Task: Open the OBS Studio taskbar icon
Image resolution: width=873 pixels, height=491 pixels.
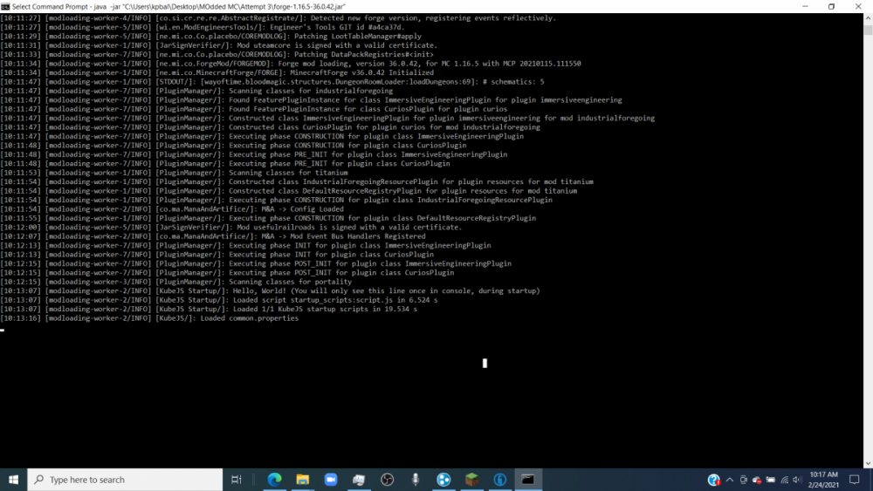Action: [387, 480]
